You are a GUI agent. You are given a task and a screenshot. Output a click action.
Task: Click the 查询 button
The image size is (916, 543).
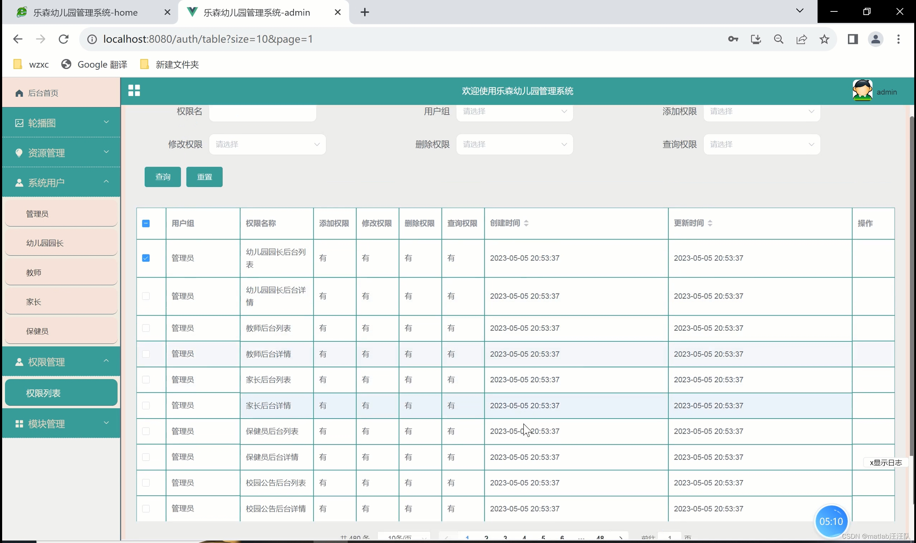pos(163,177)
